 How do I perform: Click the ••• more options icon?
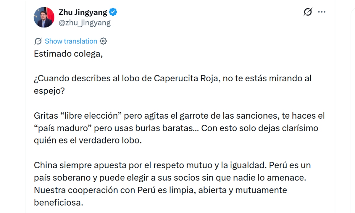tap(322, 12)
